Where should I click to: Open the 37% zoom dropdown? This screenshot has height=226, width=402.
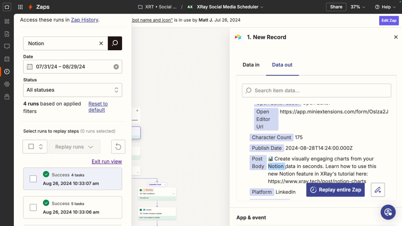pyautogui.click(x=358, y=7)
